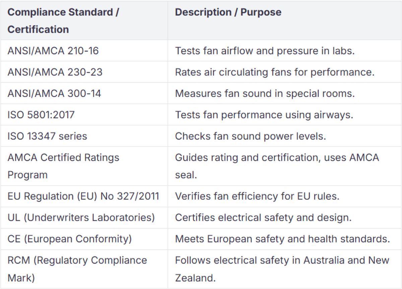Click 'Measures fan sound in special rooms.'
The height and width of the screenshot is (289, 402).
[x=265, y=93]
